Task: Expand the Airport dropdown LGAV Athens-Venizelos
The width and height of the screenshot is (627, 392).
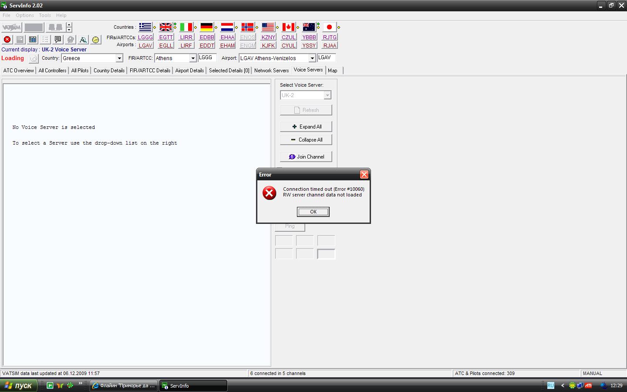Action: tap(312, 58)
